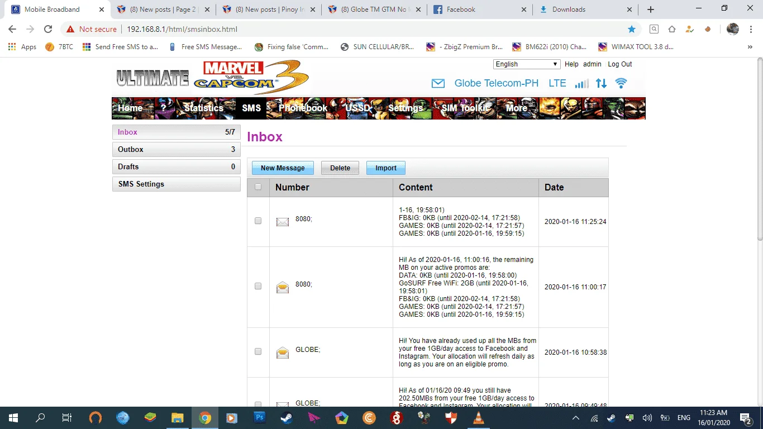Click the envelope icon for 11:25:24 message
The image size is (763, 429).
[283, 222]
